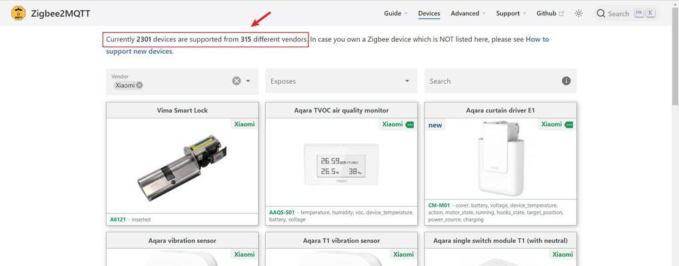Screen dimensions: 679x266
Task: Open the Aqara TVOC air quality monitor title
Action: (x=341, y=110)
